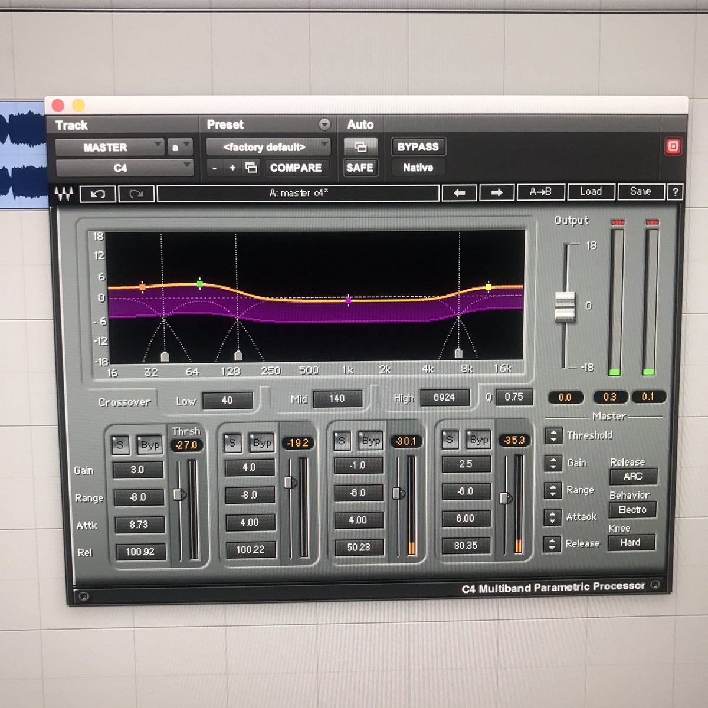This screenshot has height=708, width=708.
Task: Click the Mid crossover 140 field
Action: (x=337, y=399)
